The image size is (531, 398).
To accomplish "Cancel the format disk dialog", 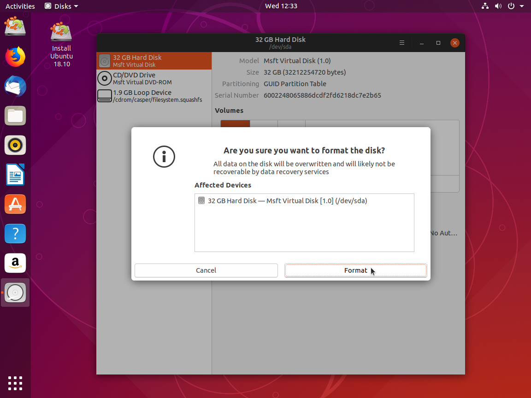I will click(x=206, y=270).
